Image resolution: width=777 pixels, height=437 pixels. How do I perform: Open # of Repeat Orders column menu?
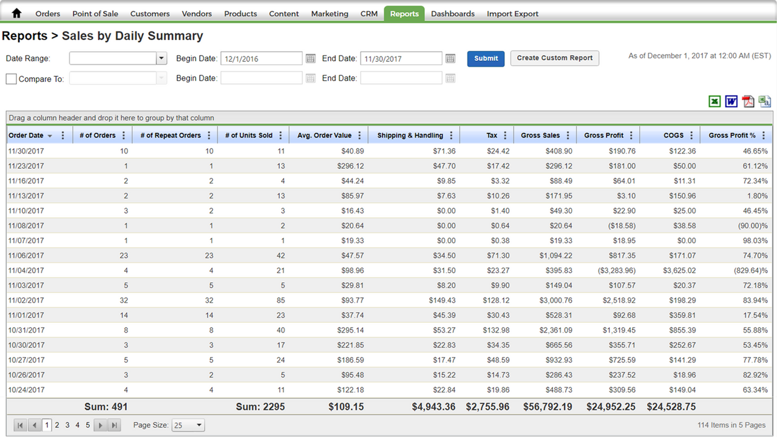point(209,135)
